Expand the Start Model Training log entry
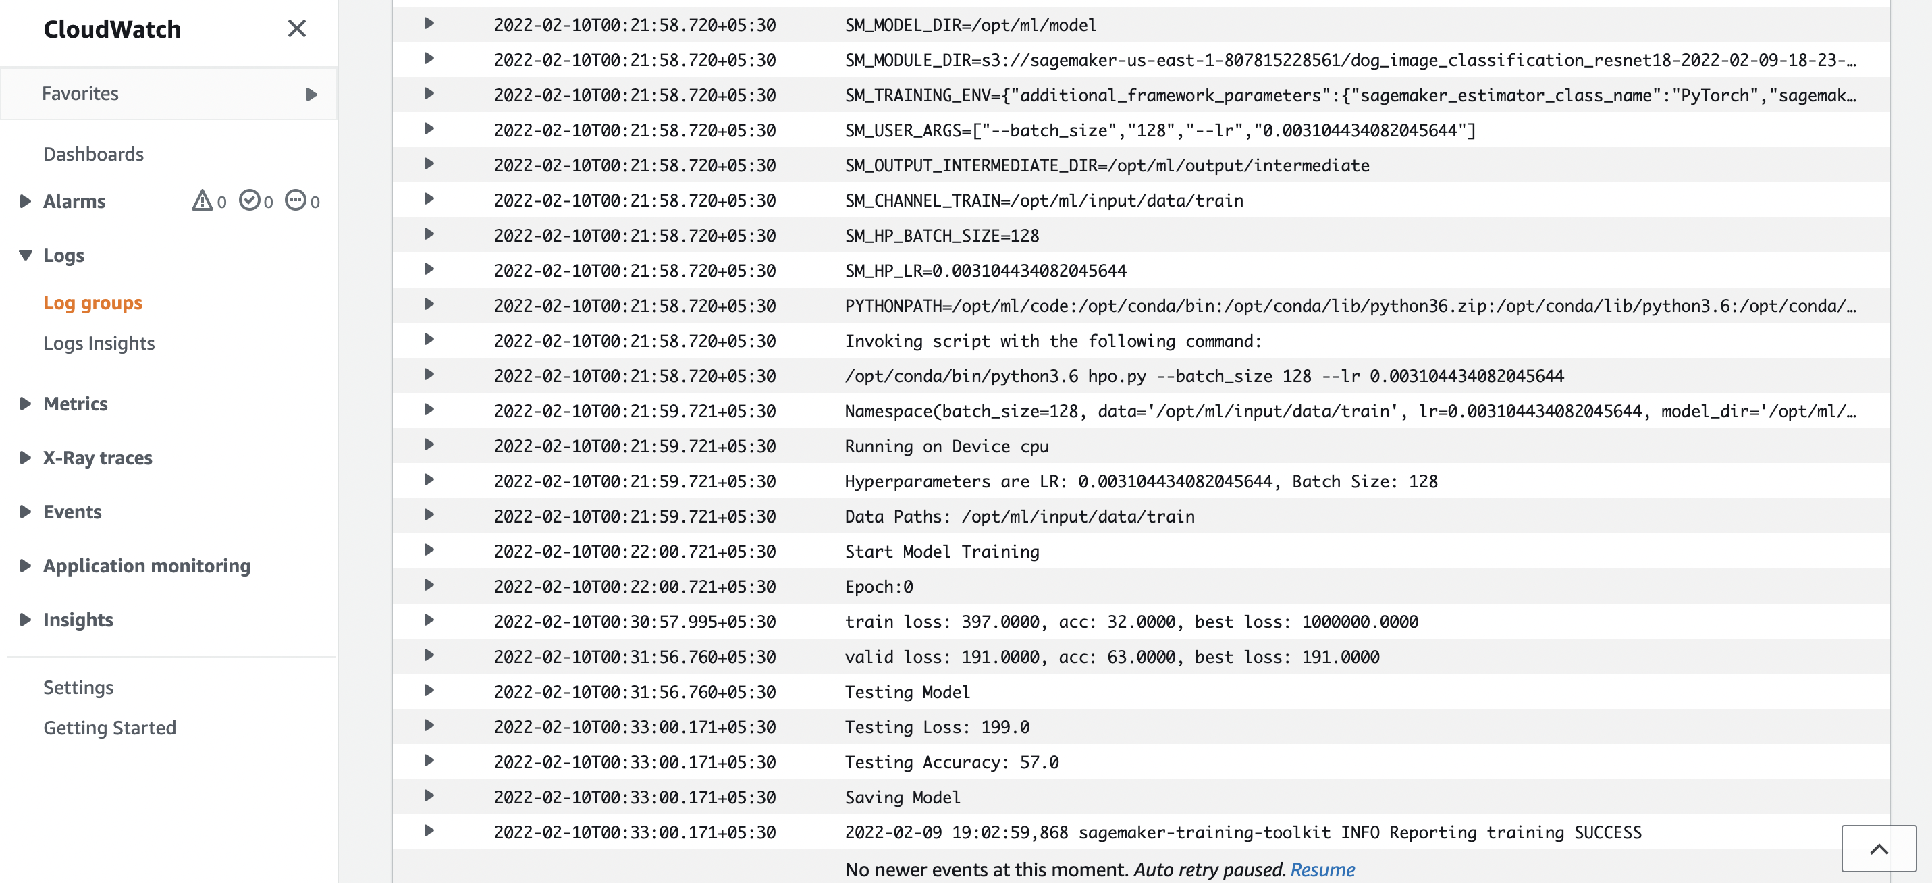The image size is (1932, 883). pyautogui.click(x=429, y=551)
